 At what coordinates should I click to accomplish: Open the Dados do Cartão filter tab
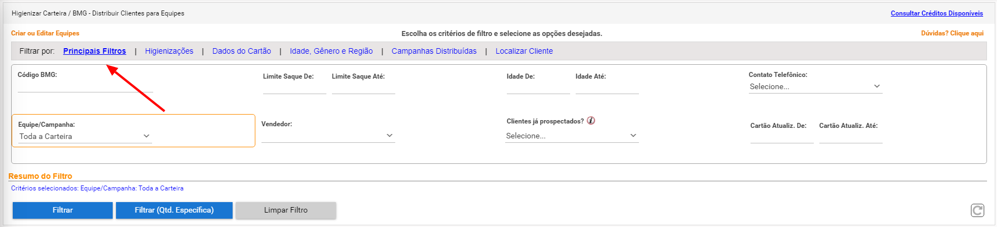click(x=241, y=51)
